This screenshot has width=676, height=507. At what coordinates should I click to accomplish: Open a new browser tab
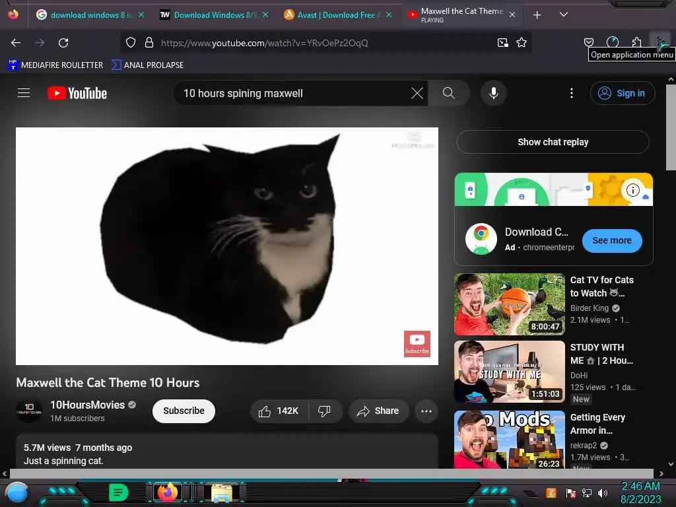[537, 15]
